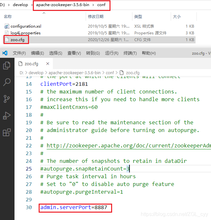Select log4j.properties file name

pos(25,33)
